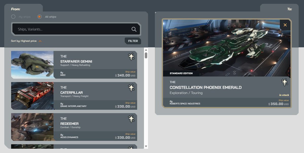Screen dimensions: 304x153
Task: Click Redeemer's $330.00 USD ship value
Action: 125,137
